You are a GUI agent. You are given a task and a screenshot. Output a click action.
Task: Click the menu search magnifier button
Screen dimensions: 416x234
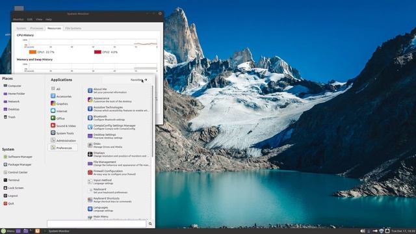tap(150, 224)
